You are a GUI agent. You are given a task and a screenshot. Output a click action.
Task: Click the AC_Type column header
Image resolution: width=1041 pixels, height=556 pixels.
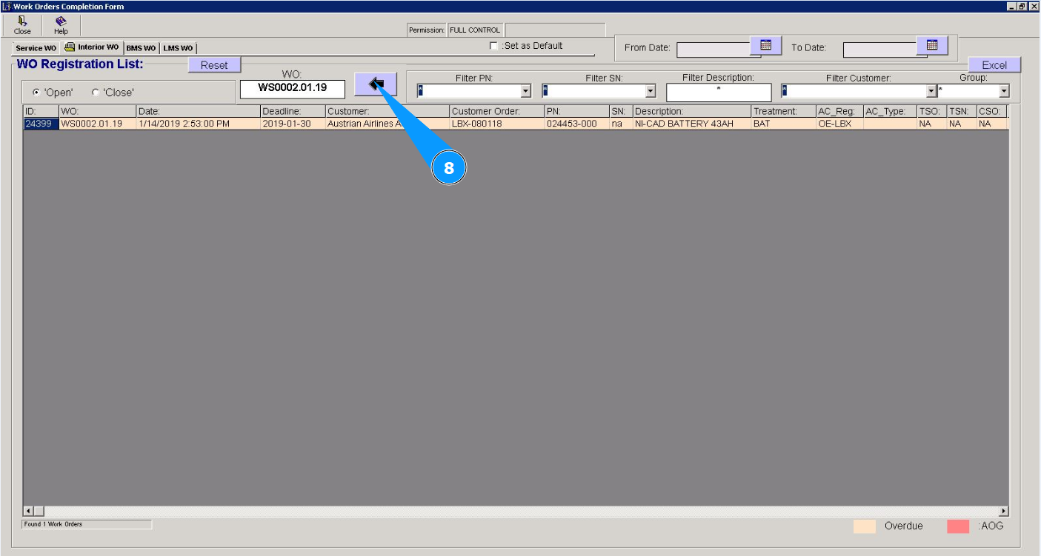890,111
